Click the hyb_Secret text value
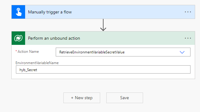Screen dimensions: 200x112 pyautogui.click(x=28, y=70)
